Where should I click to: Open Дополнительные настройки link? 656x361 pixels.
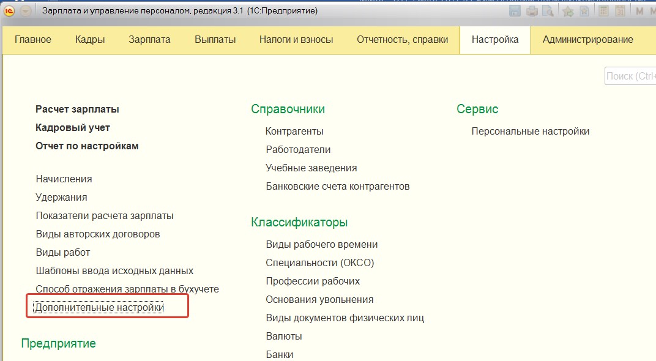click(x=99, y=307)
